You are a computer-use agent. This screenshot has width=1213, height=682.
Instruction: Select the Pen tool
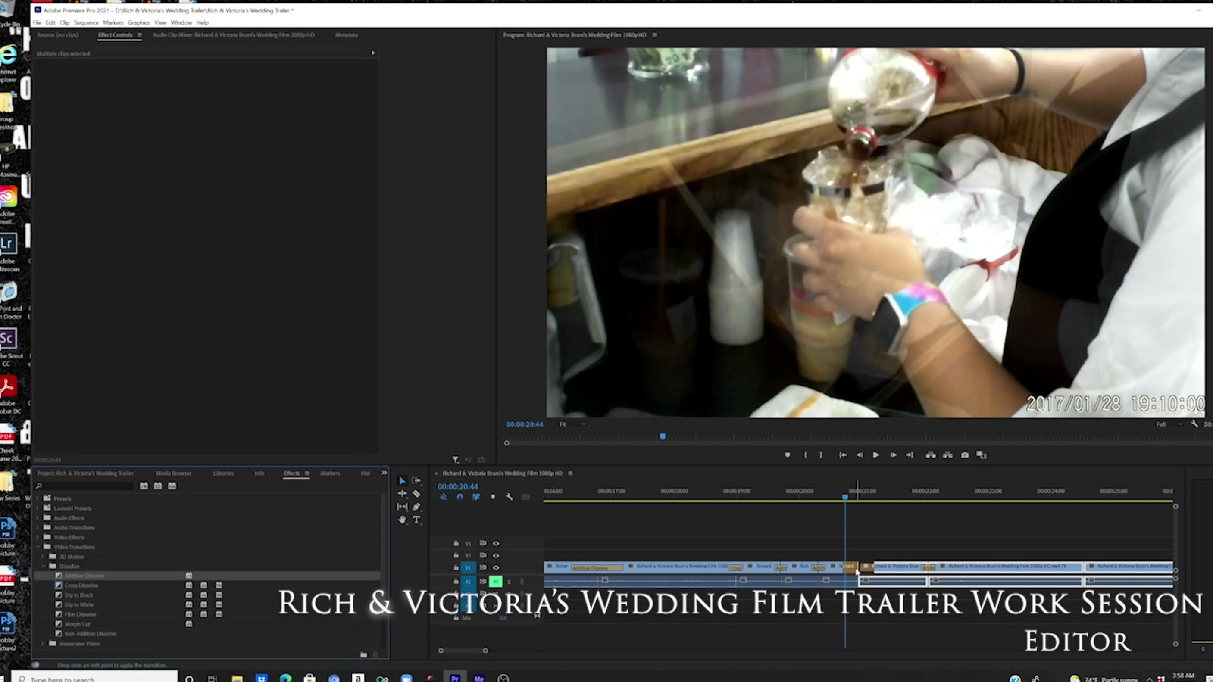(x=416, y=507)
